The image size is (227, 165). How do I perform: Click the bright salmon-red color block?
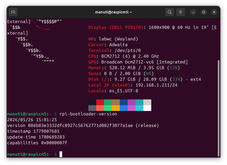pos(100,108)
